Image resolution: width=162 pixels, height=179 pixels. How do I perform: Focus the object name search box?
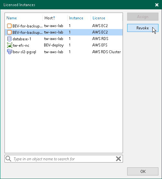(x=64, y=159)
